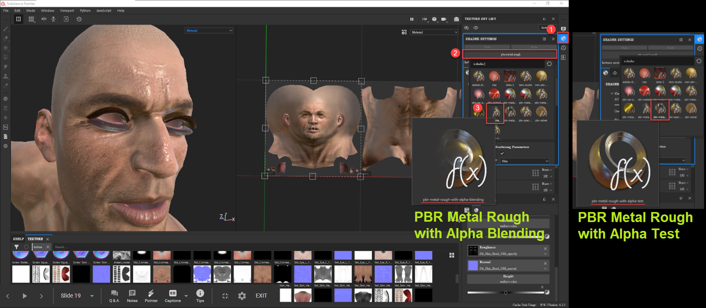Click the video camera icon
The image size is (706, 308).
click(444, 19)
